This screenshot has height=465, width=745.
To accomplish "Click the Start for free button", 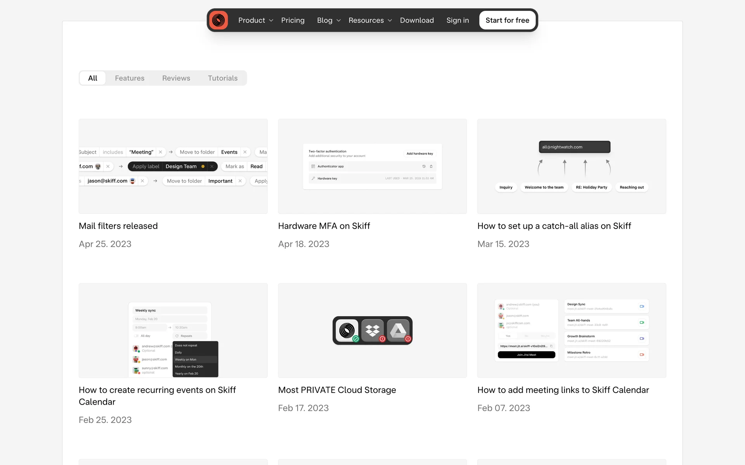I will (x=507, y=20).
